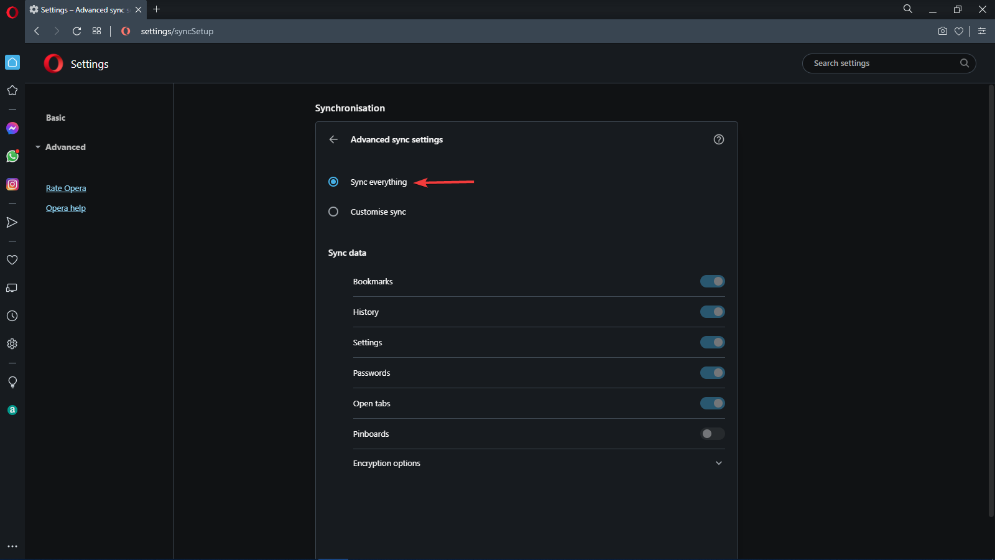Select the Customise sync radio button
This screenshot has width=995, height=560.
tap(333, 212)
